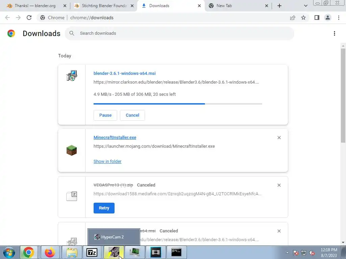Click the VEGASPro13 zip file icon

tap(72, 196)
